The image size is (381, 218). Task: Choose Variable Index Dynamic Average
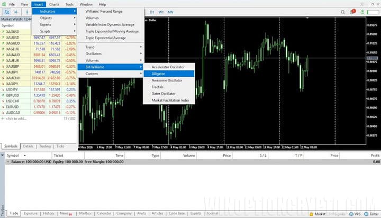pyautogui.click(x=111, y=24)
